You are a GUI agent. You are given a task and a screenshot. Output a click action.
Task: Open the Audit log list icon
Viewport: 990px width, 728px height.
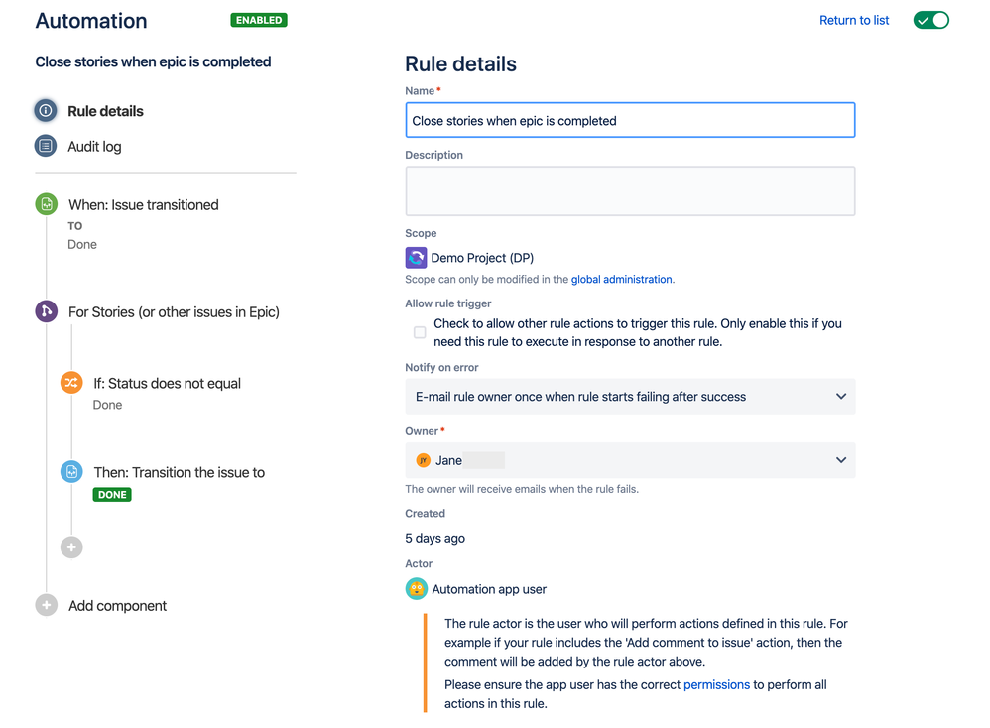pos(46,146)
